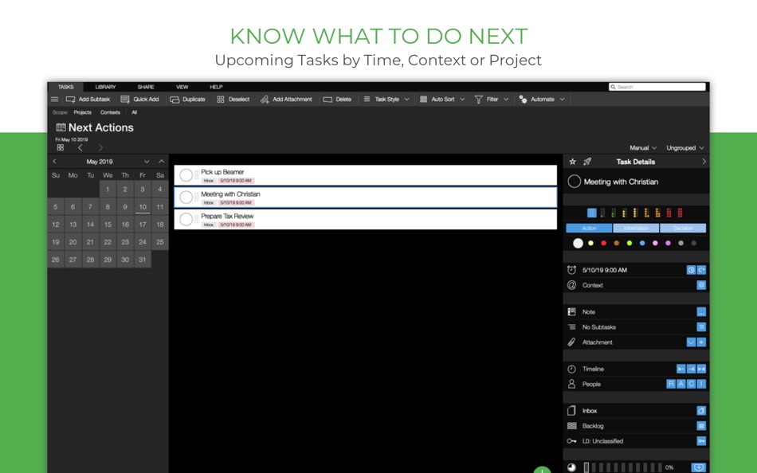Select the blue grid priority icon
Viewport: 757px width, 473px height.
point(591,213)
